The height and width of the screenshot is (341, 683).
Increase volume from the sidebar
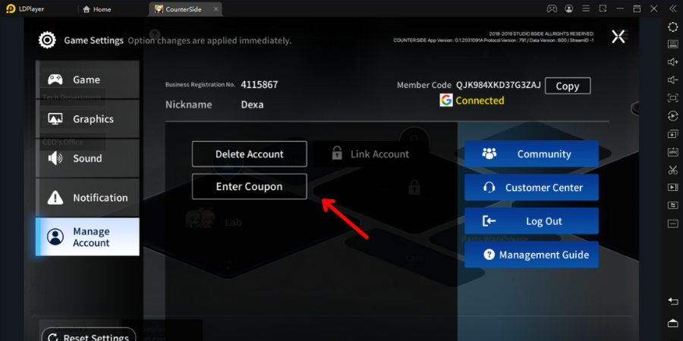pos(672,62)
